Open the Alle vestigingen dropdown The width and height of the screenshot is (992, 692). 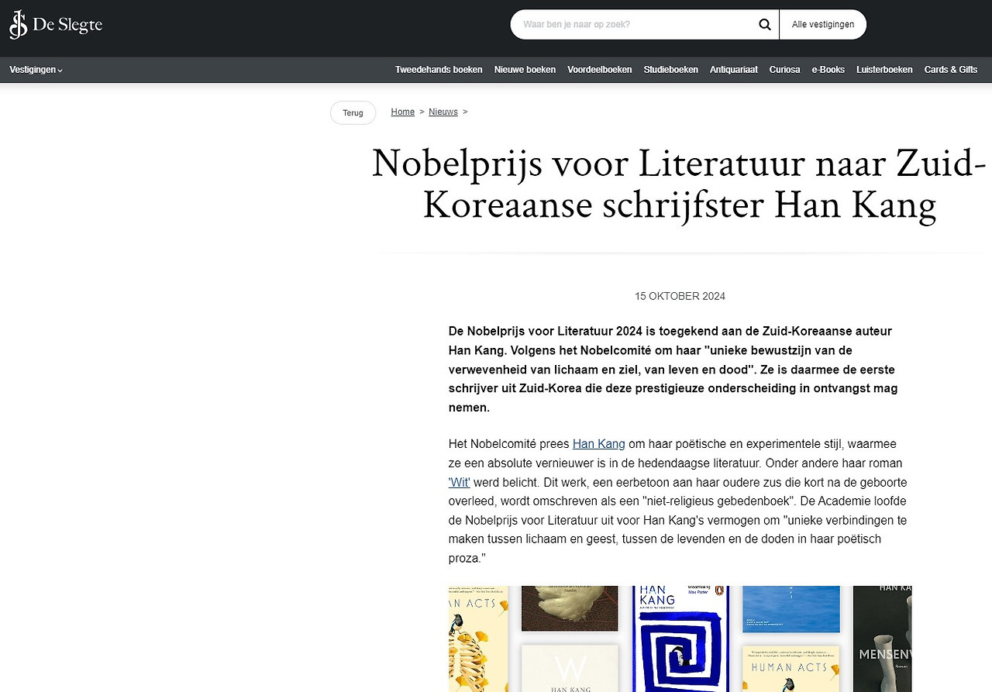[x=823, y=25]
